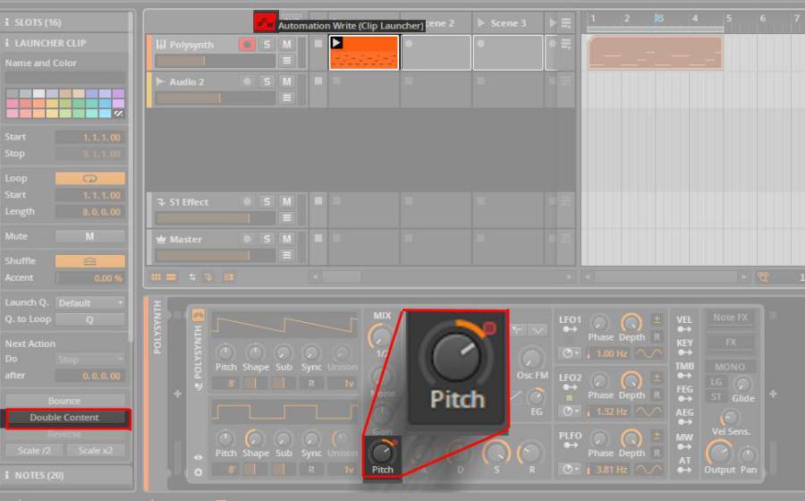Click the Scene 3 launch arrow
This screenshot has height=501, width=805.
[x=481, y=22]
